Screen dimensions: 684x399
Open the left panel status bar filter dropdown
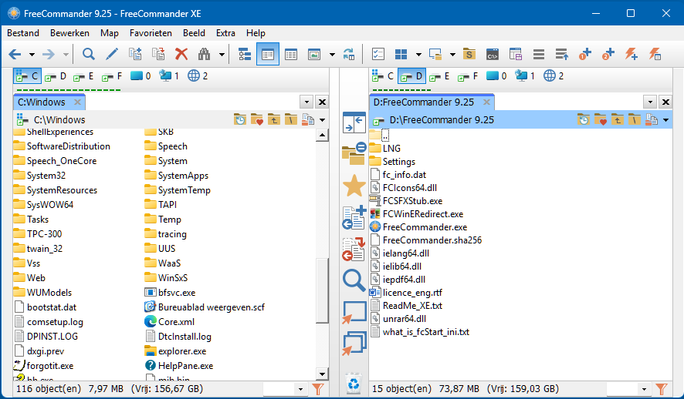tap(300, 389)
